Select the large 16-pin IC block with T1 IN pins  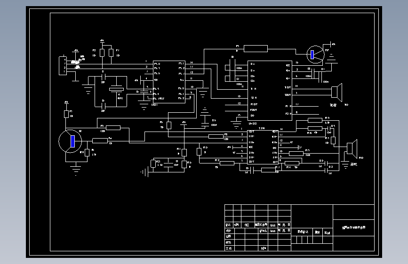270,90
